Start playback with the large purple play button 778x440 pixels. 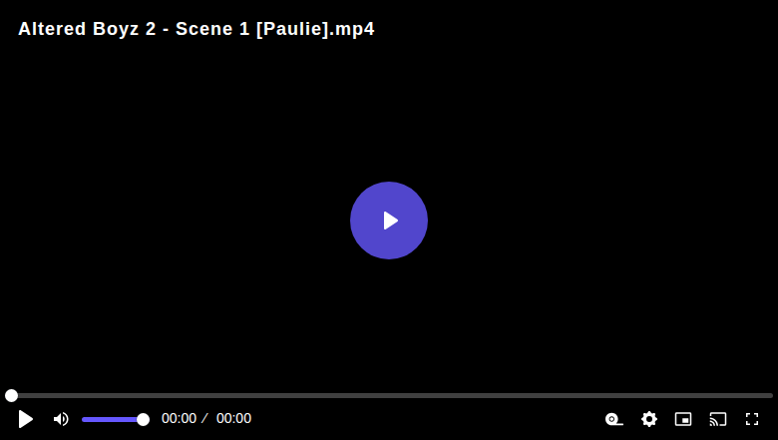[389, 220]
